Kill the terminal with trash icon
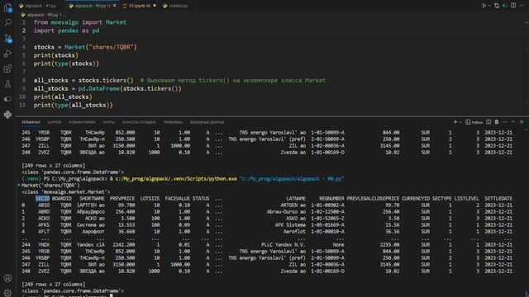Image resolution: width=529 pixels, height=297 pixels. [x=497, y=122]
